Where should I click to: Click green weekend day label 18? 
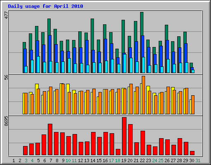[x=117, y=160]
